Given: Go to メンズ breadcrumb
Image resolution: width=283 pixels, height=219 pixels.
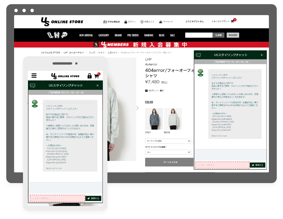Looking at the screenshot, I should [x=92, y=53].
